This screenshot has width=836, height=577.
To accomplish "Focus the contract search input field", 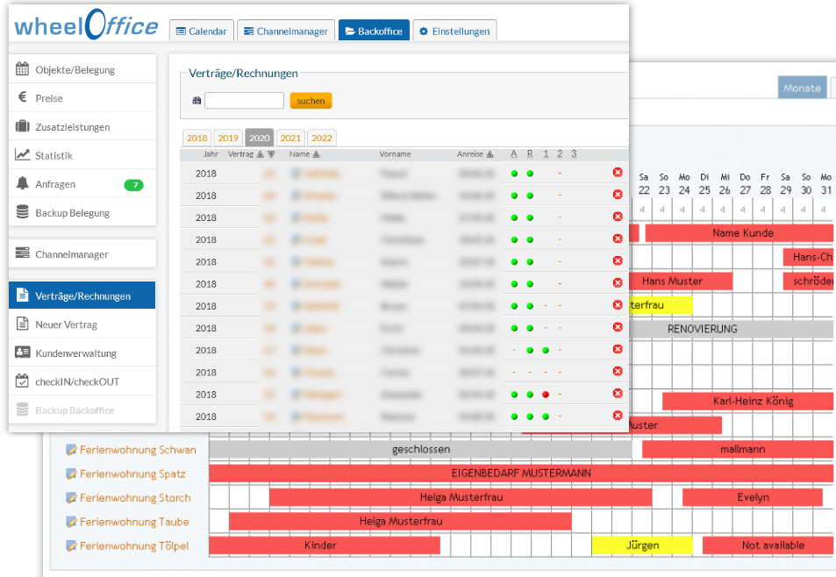I will point(244,101).
